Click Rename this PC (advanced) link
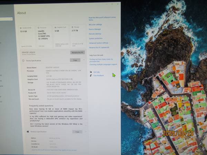This screenshot has width=207, height=155. [99, 48]
